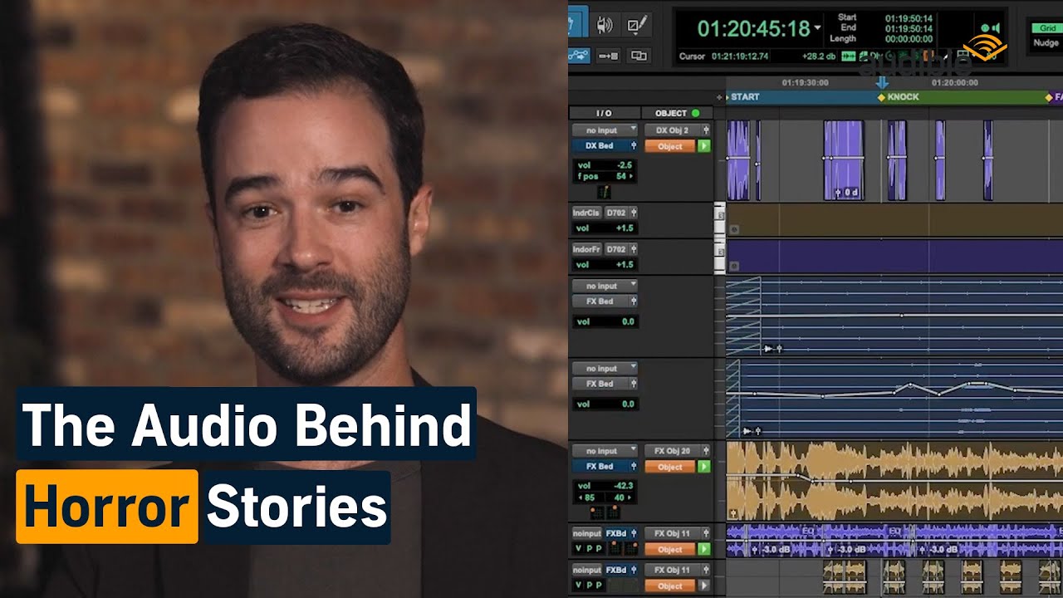
Task: Open first FX Bed output selector
Action: [x=605, y=301]
